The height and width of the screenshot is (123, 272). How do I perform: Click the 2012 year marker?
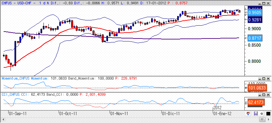tap(218, 108)
